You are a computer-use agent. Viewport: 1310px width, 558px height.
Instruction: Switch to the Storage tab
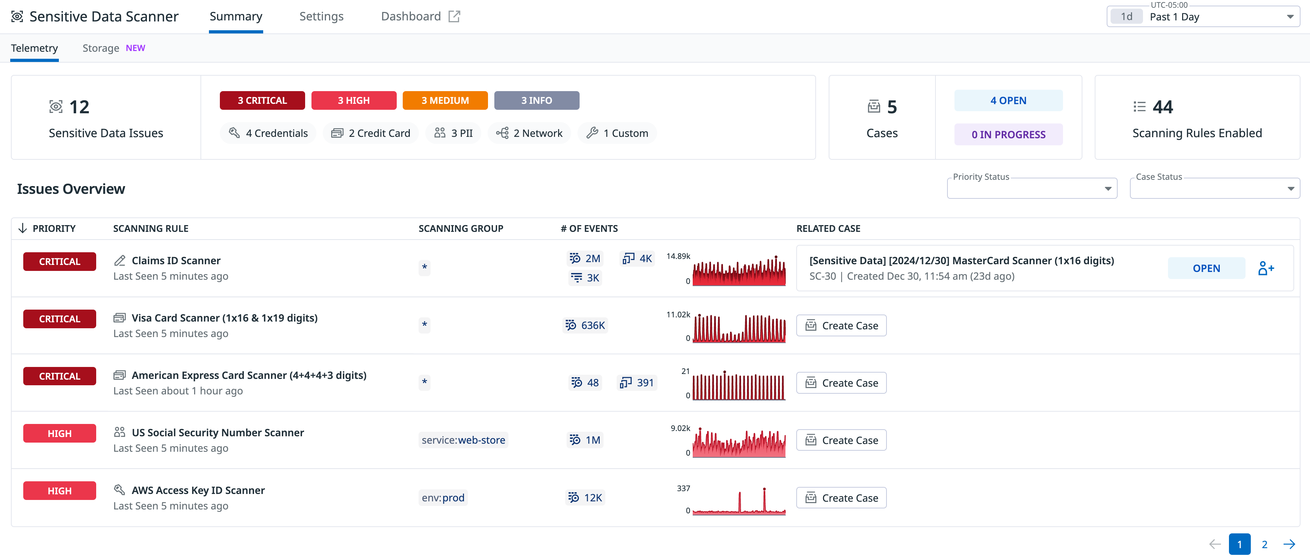click(x=101, y=48)
